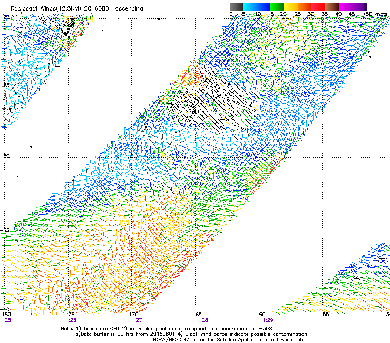This screenshot has width=390, height=343.
Task: Click the '-155' longitude axis label
Action: coord(323,314)
